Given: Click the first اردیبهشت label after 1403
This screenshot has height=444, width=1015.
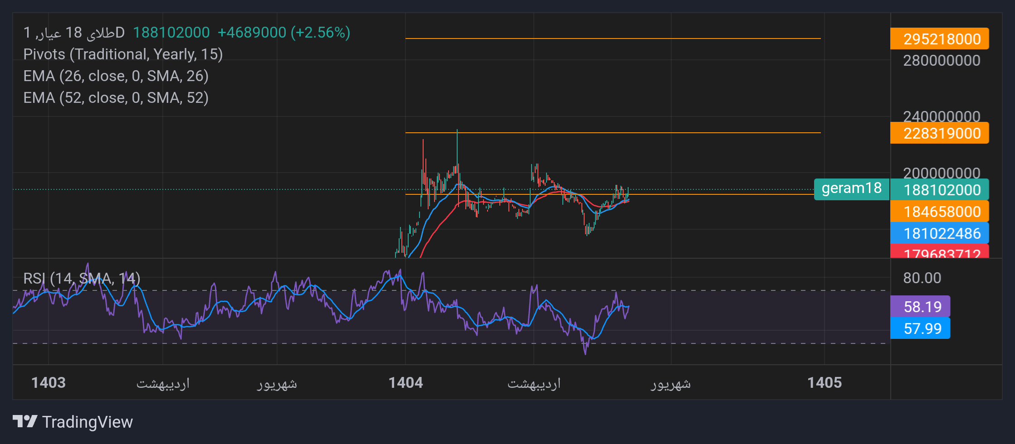Looking at the screenshot, I should click(163, 384).
